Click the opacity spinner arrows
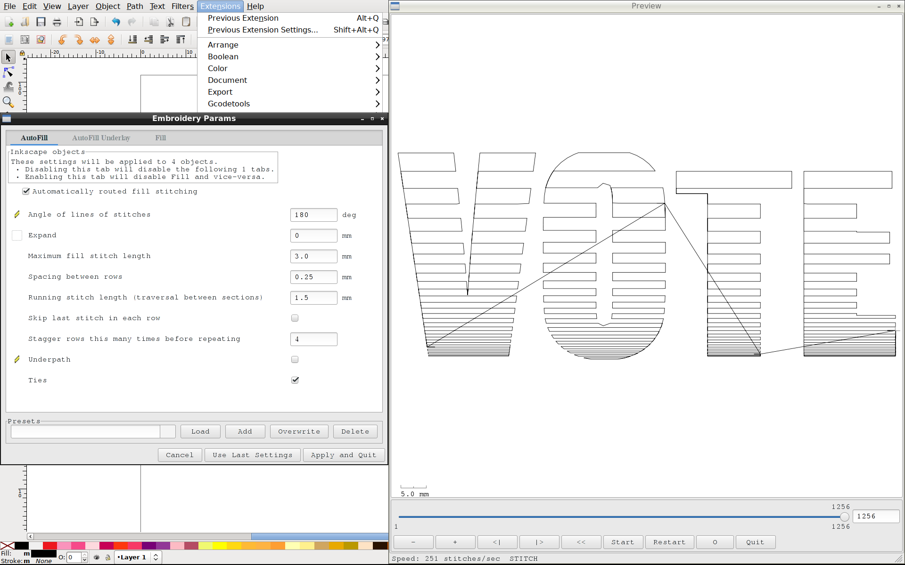The height and width of the screenshot is (565, 905). coord(85,557)
